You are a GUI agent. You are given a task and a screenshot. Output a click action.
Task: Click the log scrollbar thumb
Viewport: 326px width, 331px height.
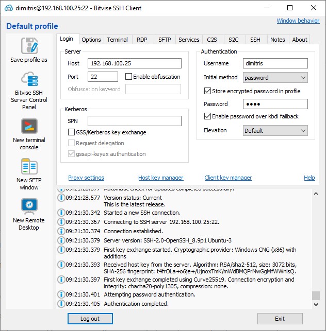tap(316, 295)
